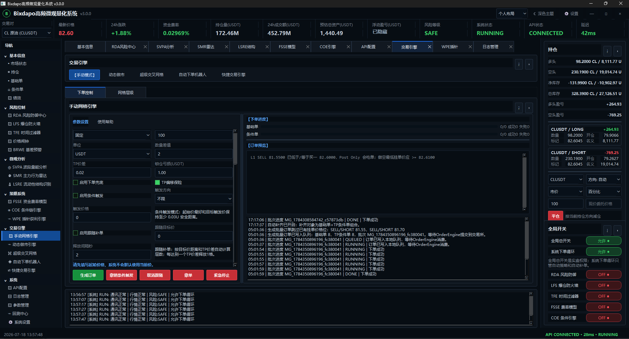Open the settings gear in the header
The height and width of the screenshot is (339, 629).
(566, 14)
